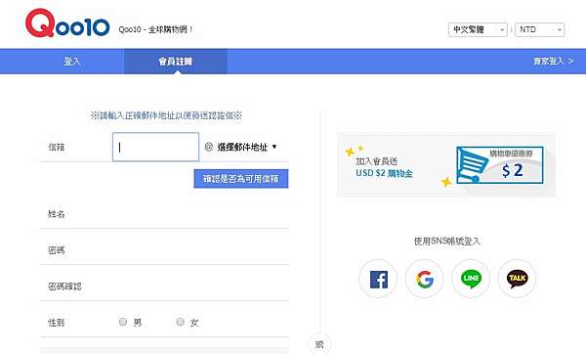Screen dimensions: 586x354
Task: Sign in with LINE icon
Action: (x=471, y=279)
